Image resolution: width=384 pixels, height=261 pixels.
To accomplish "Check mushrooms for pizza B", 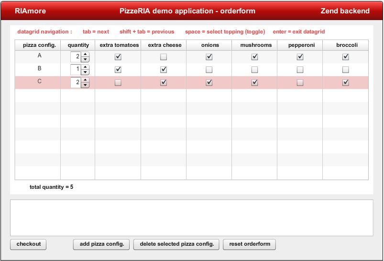I will point(255,70).
